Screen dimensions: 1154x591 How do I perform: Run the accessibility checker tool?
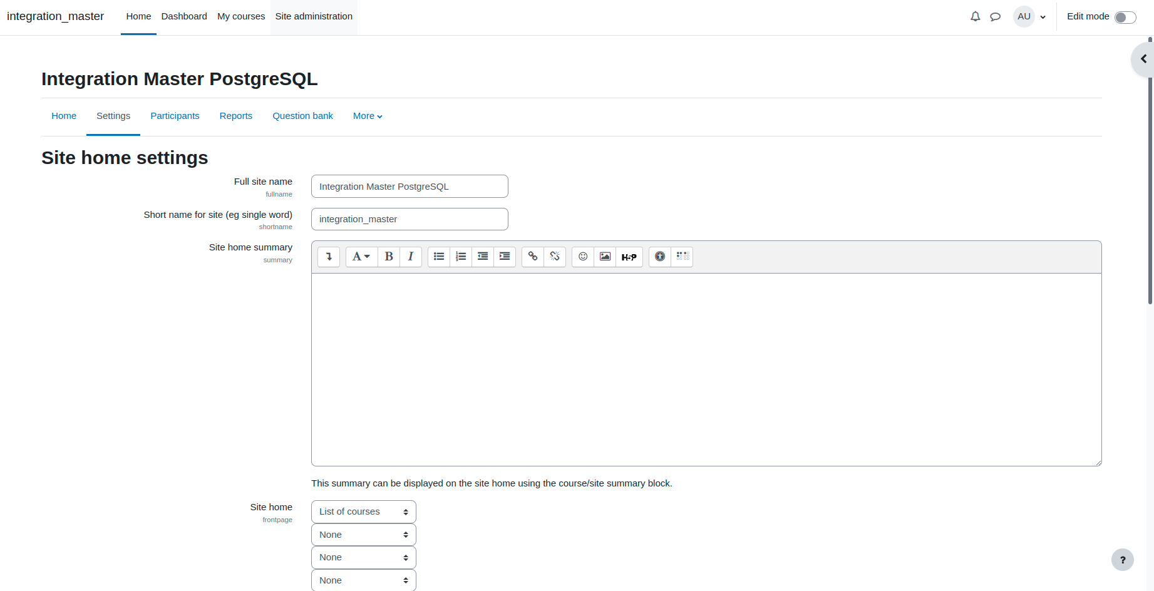(660, 257)
